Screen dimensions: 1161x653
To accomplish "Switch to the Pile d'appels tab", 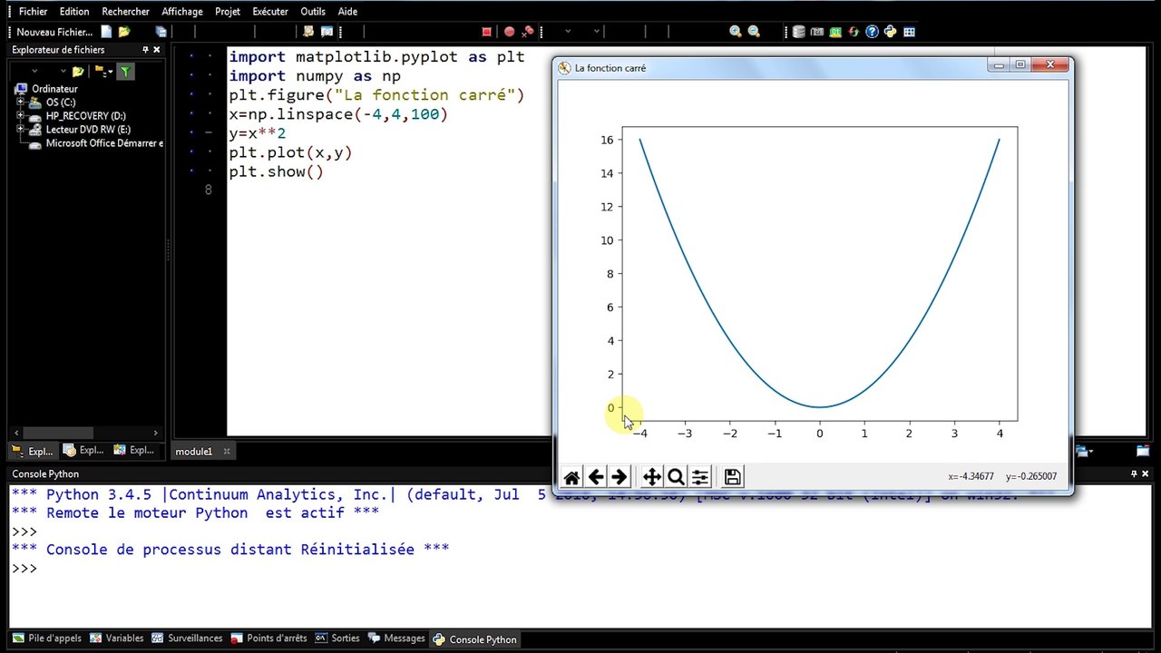I will [x=46, y=638].
